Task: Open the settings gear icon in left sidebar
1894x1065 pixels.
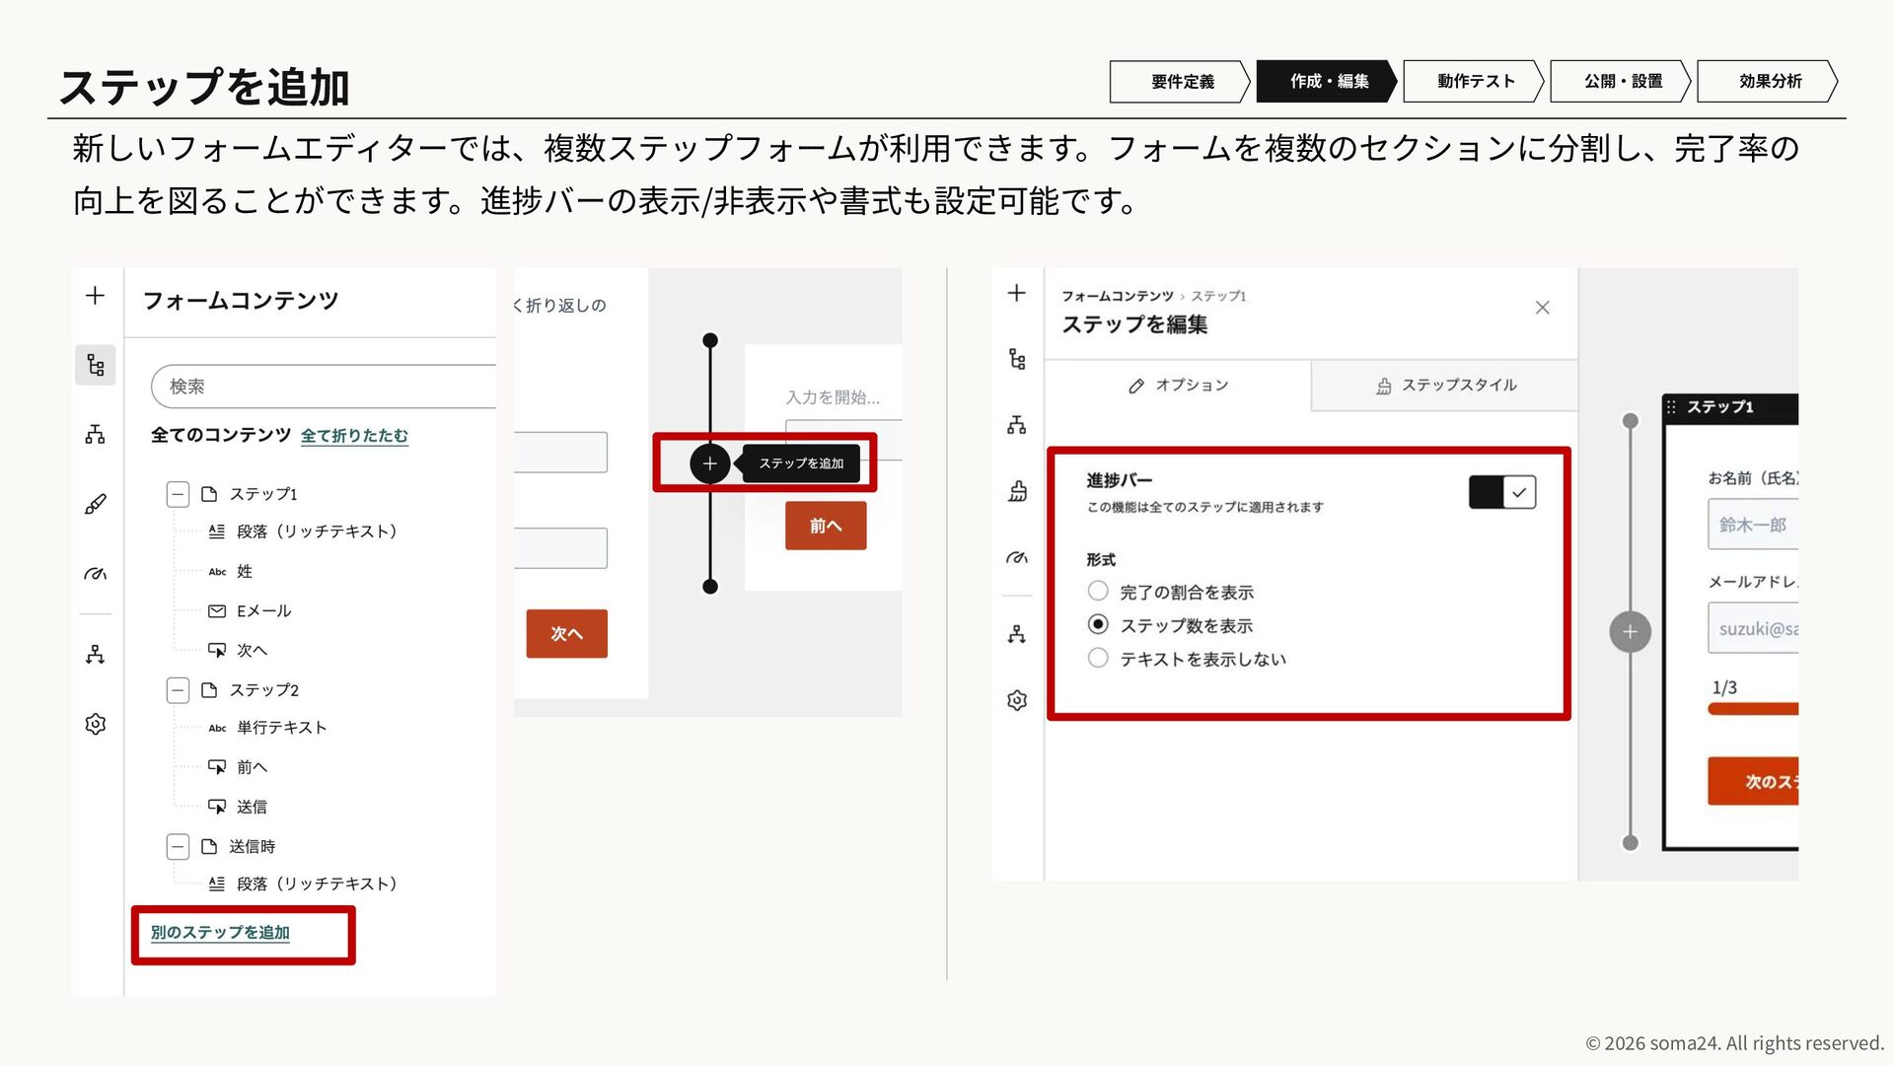Action: coord(95,724)
